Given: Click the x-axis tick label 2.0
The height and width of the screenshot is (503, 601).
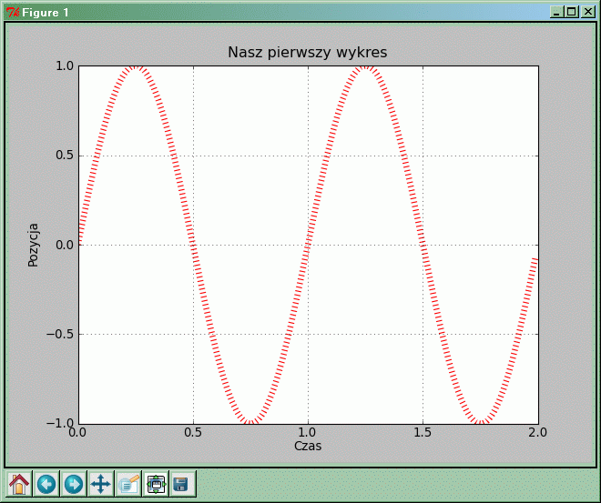Looking at the screenshot, I should pyautogui.click(x=537, y=433).
